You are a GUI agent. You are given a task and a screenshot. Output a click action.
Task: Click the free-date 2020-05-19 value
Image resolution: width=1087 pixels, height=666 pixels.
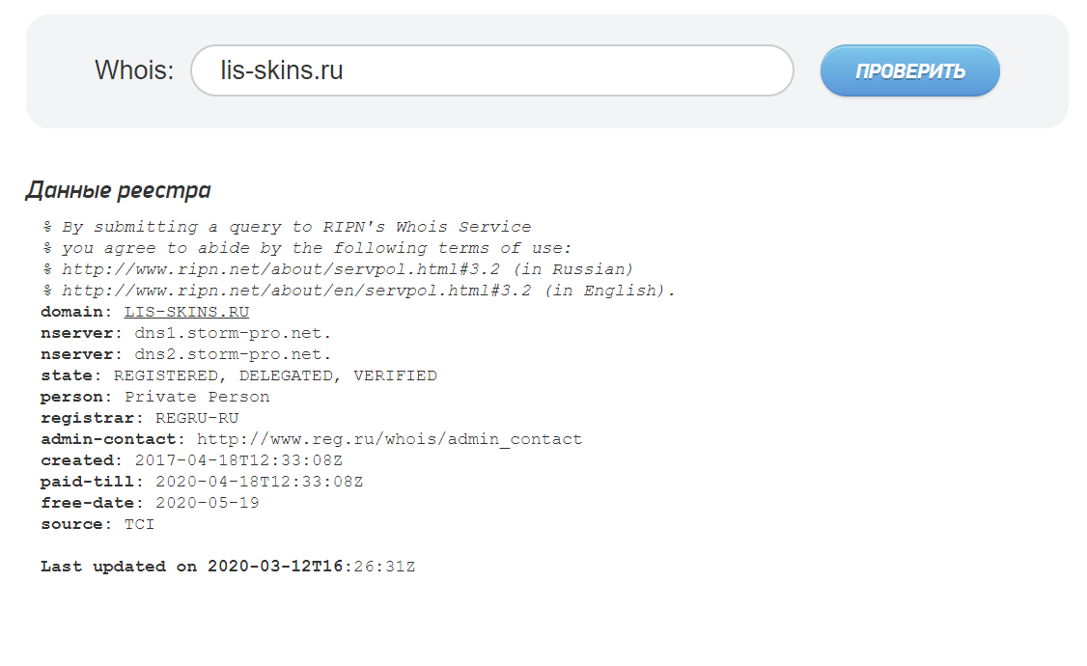click(208, 503)
